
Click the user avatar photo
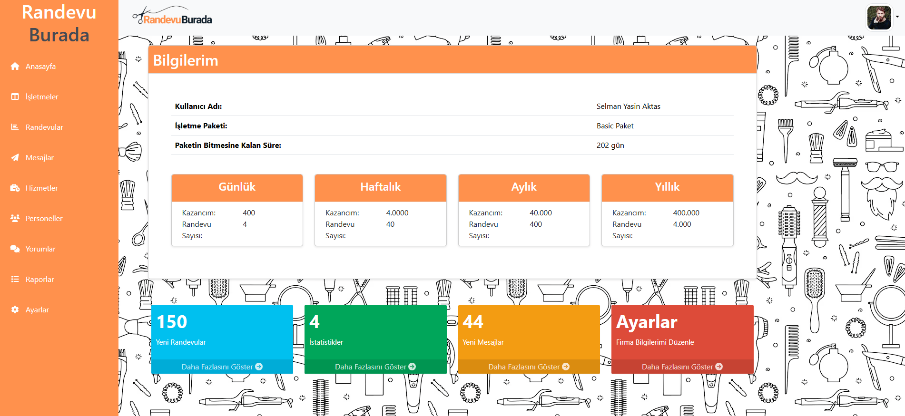pyautogui.click(x=879, y=18)
